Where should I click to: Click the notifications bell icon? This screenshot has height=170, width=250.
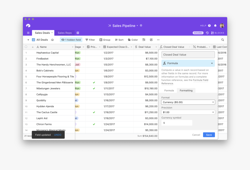[x=215, y=26]
